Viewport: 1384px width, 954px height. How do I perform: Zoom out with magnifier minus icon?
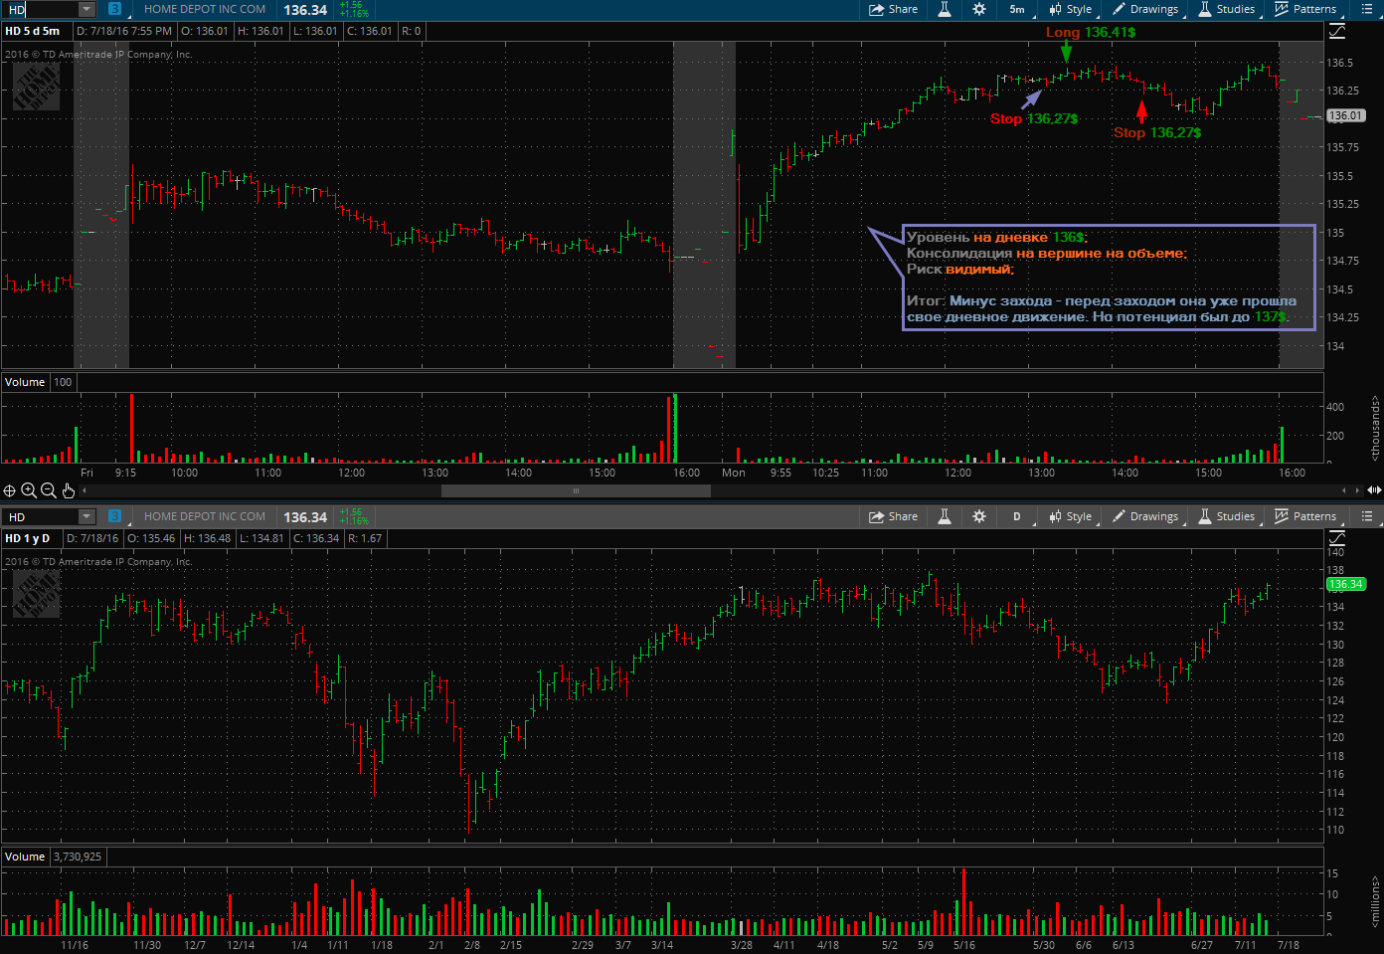pos(48,490)
